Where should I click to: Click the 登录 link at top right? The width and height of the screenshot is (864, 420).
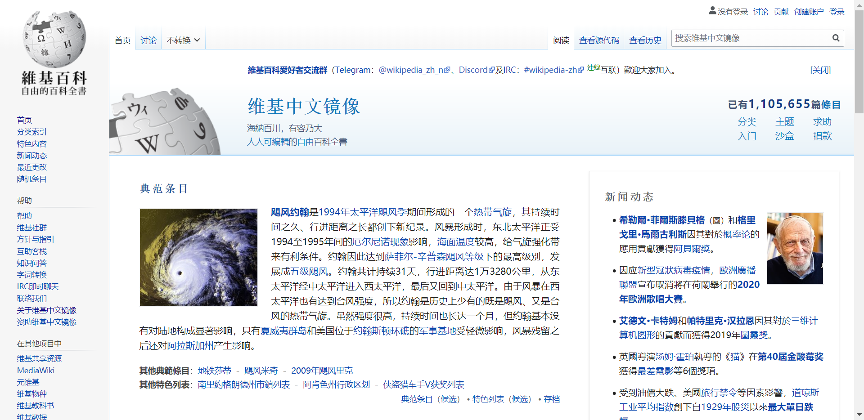pos(837,12)
